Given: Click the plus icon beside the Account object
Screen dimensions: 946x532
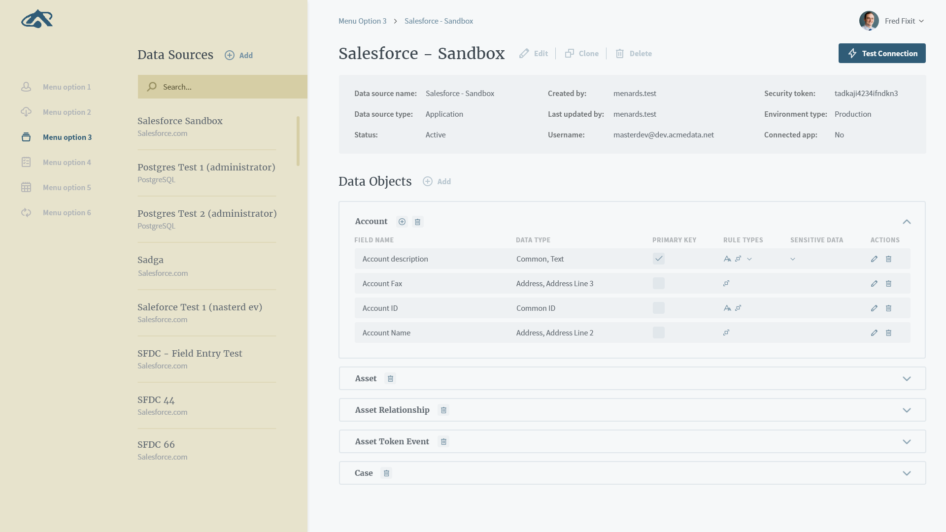Looking at the screenshot, I should pyautogui.click(x=402, y=222).
